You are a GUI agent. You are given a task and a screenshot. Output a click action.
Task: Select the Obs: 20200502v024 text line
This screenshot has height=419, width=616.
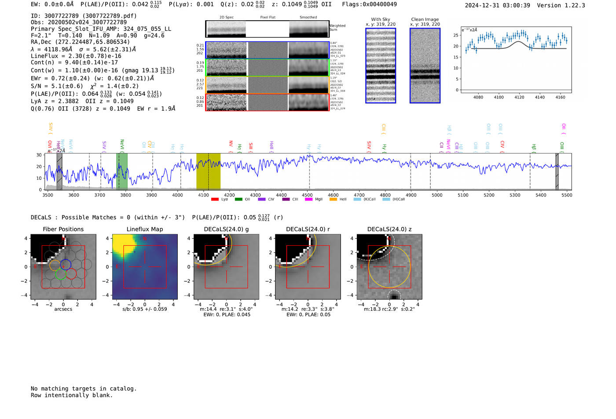point(79,22)
